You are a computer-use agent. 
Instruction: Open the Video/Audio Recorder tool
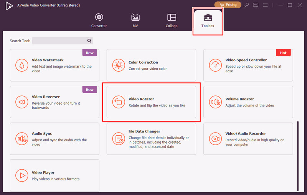click(248, 139)
